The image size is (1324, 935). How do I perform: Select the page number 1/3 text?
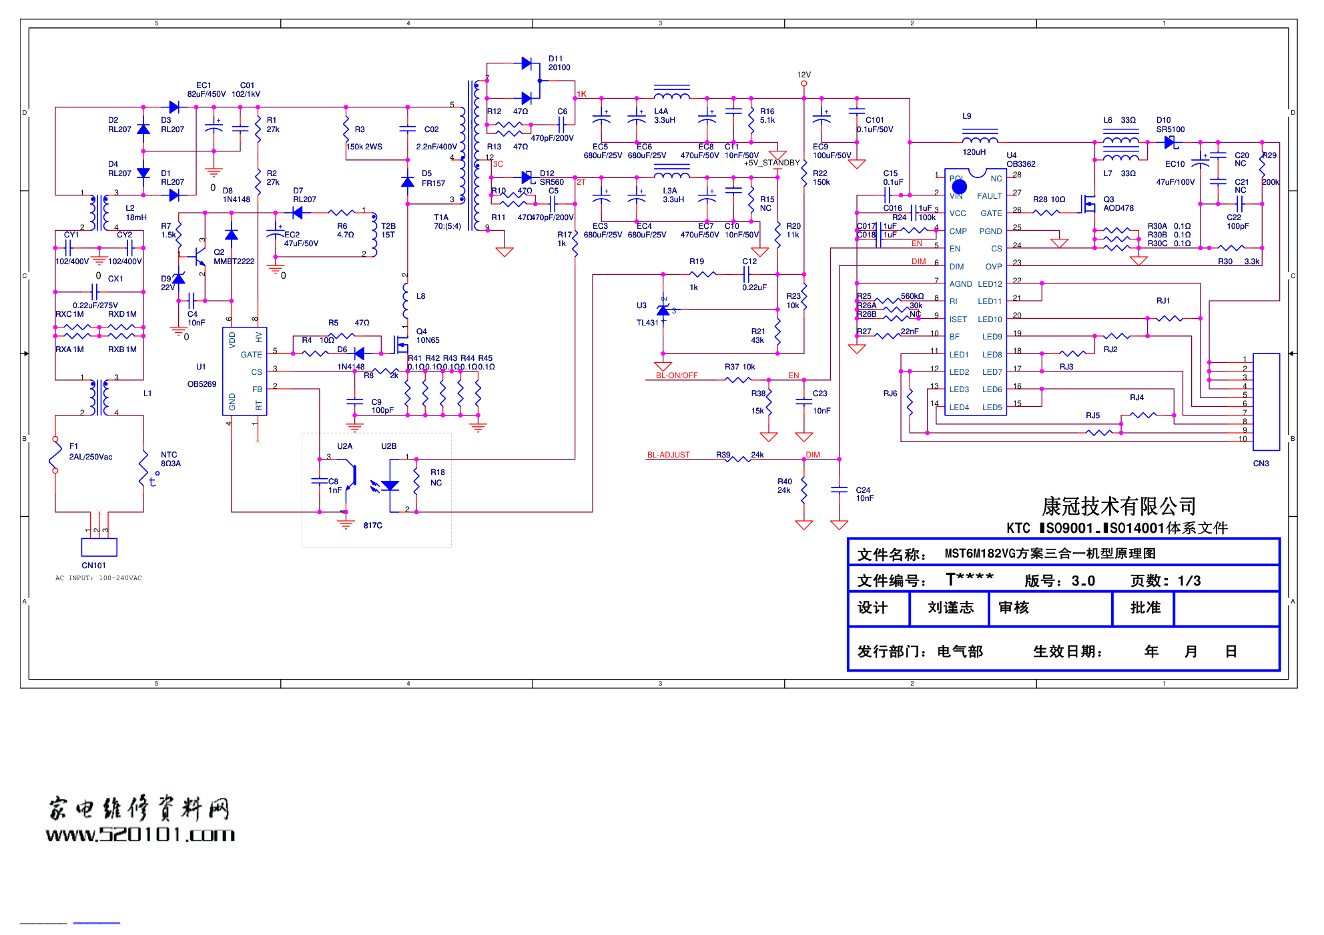tap(1189, 581)
